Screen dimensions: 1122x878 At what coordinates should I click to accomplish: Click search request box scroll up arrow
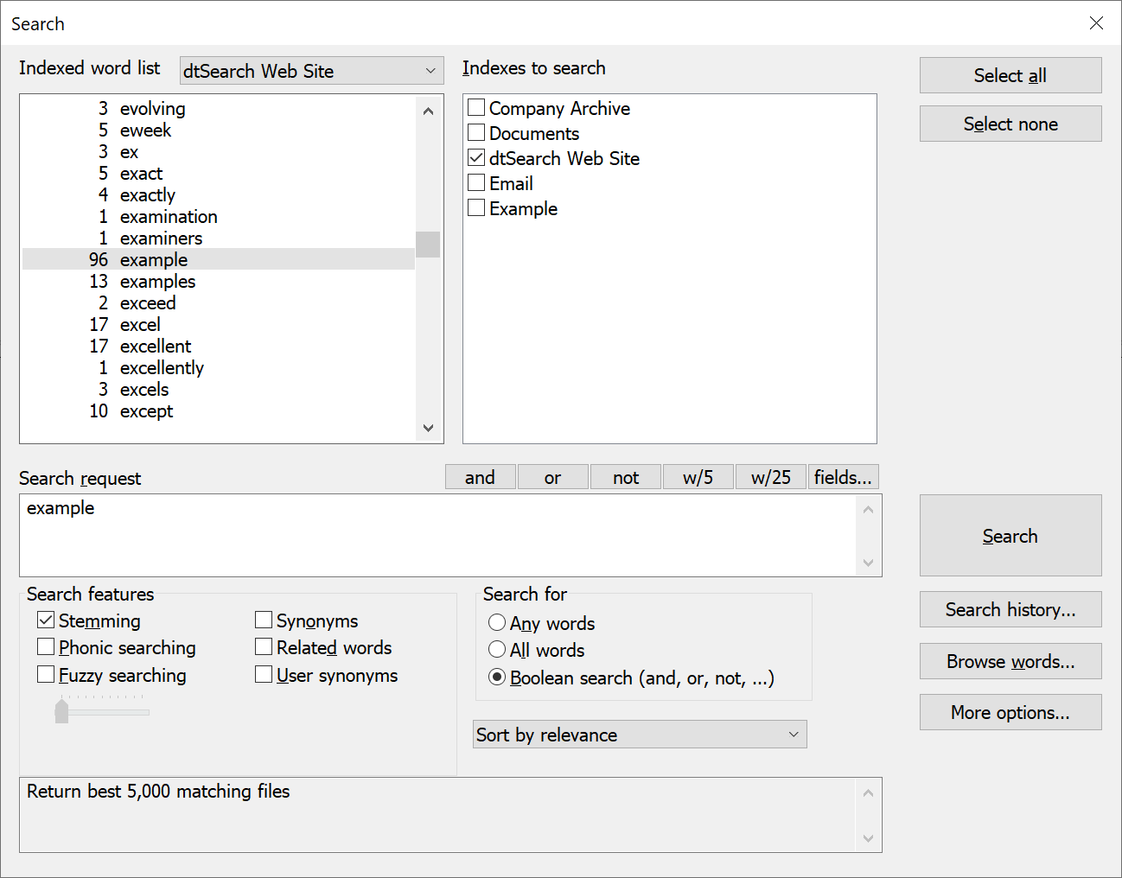(869, 509)
